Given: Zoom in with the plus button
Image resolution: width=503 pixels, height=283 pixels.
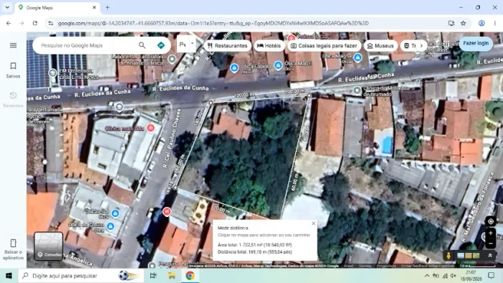Looking at the screenshot, I should point(491,233).
